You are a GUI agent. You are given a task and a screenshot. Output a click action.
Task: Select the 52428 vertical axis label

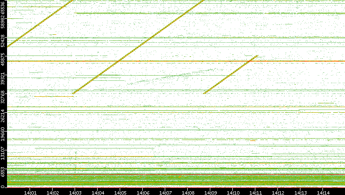(3, 41)
